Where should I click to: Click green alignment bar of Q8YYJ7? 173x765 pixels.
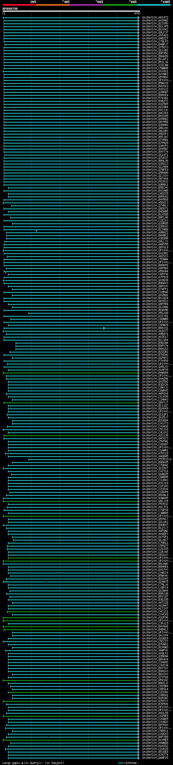71,403
